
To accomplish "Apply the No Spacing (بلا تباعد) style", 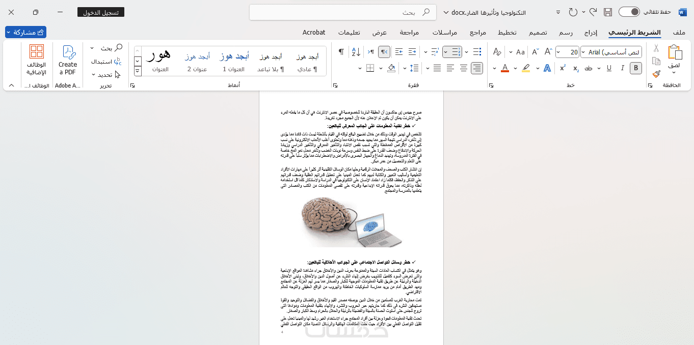I will [x=271, y=61].
